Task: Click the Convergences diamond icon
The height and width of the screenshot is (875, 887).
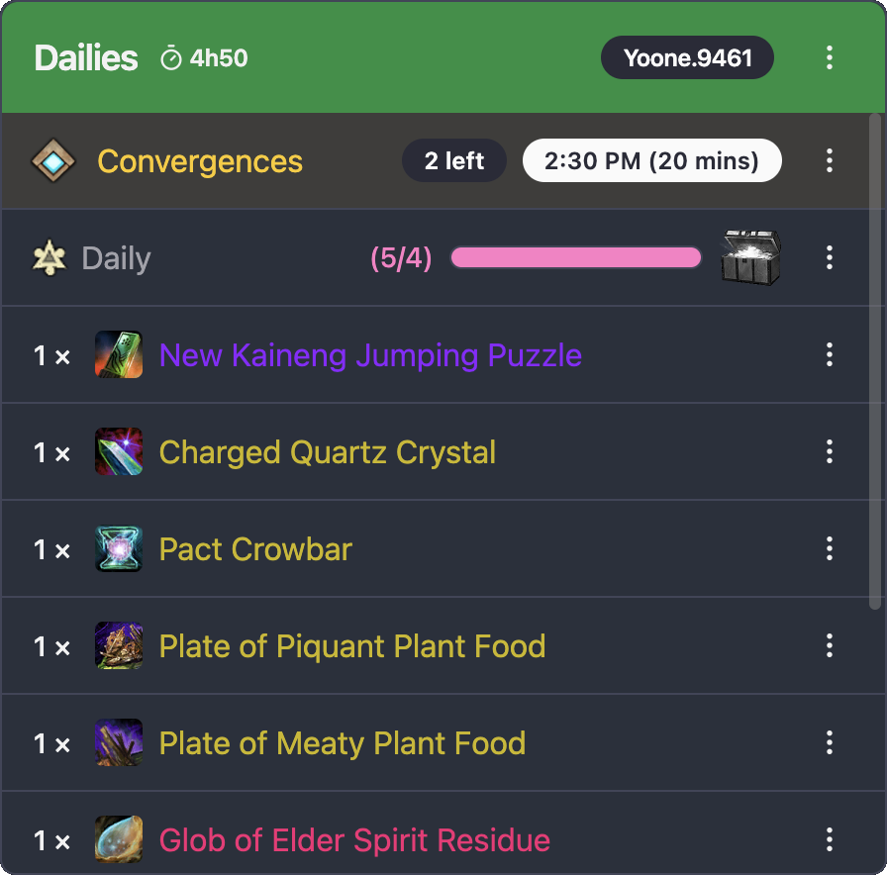Action: click(x=53, y=160)
